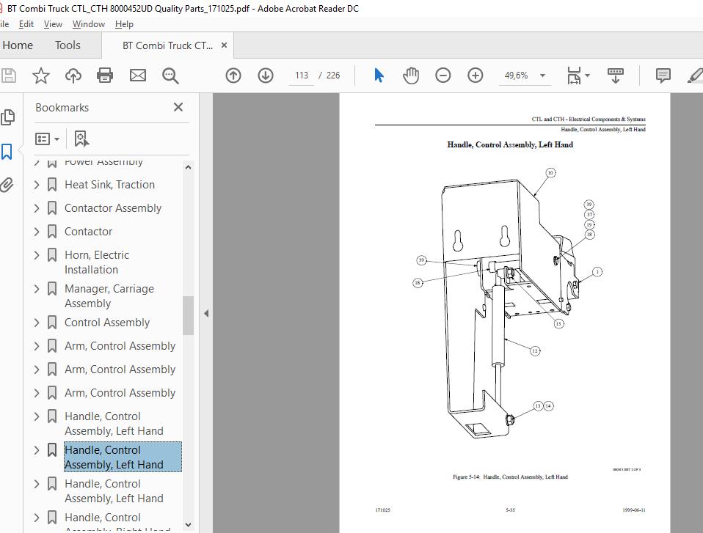Select the Hand pan tool
The height and width of the screenshot is (533, 703).
click(x=411, y=76)
